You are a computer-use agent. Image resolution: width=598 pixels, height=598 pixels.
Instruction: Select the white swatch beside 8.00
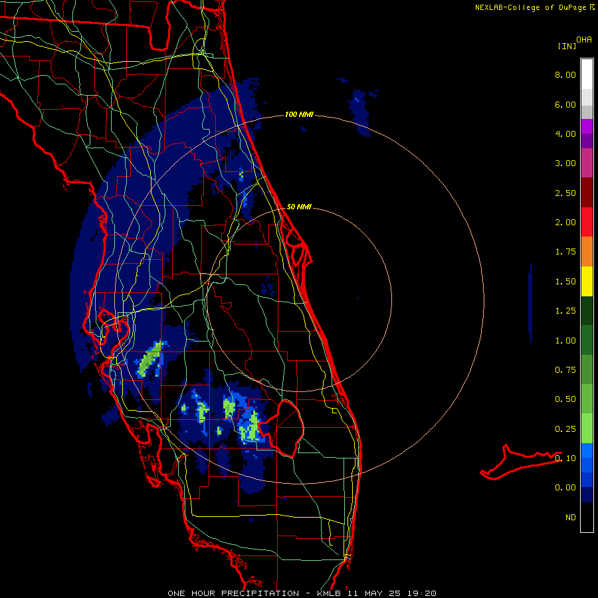pyautogui.click(x=587, y=74)
